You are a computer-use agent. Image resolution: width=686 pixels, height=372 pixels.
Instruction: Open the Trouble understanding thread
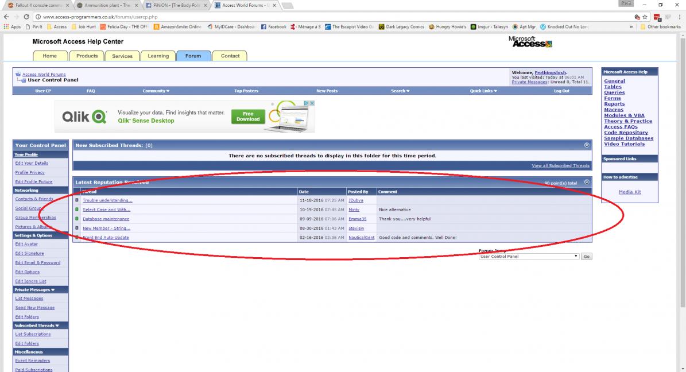click(x=107, y=200)
